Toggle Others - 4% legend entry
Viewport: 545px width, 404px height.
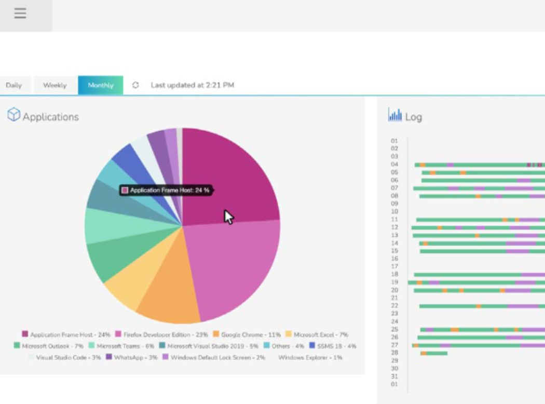click(283, 346)
